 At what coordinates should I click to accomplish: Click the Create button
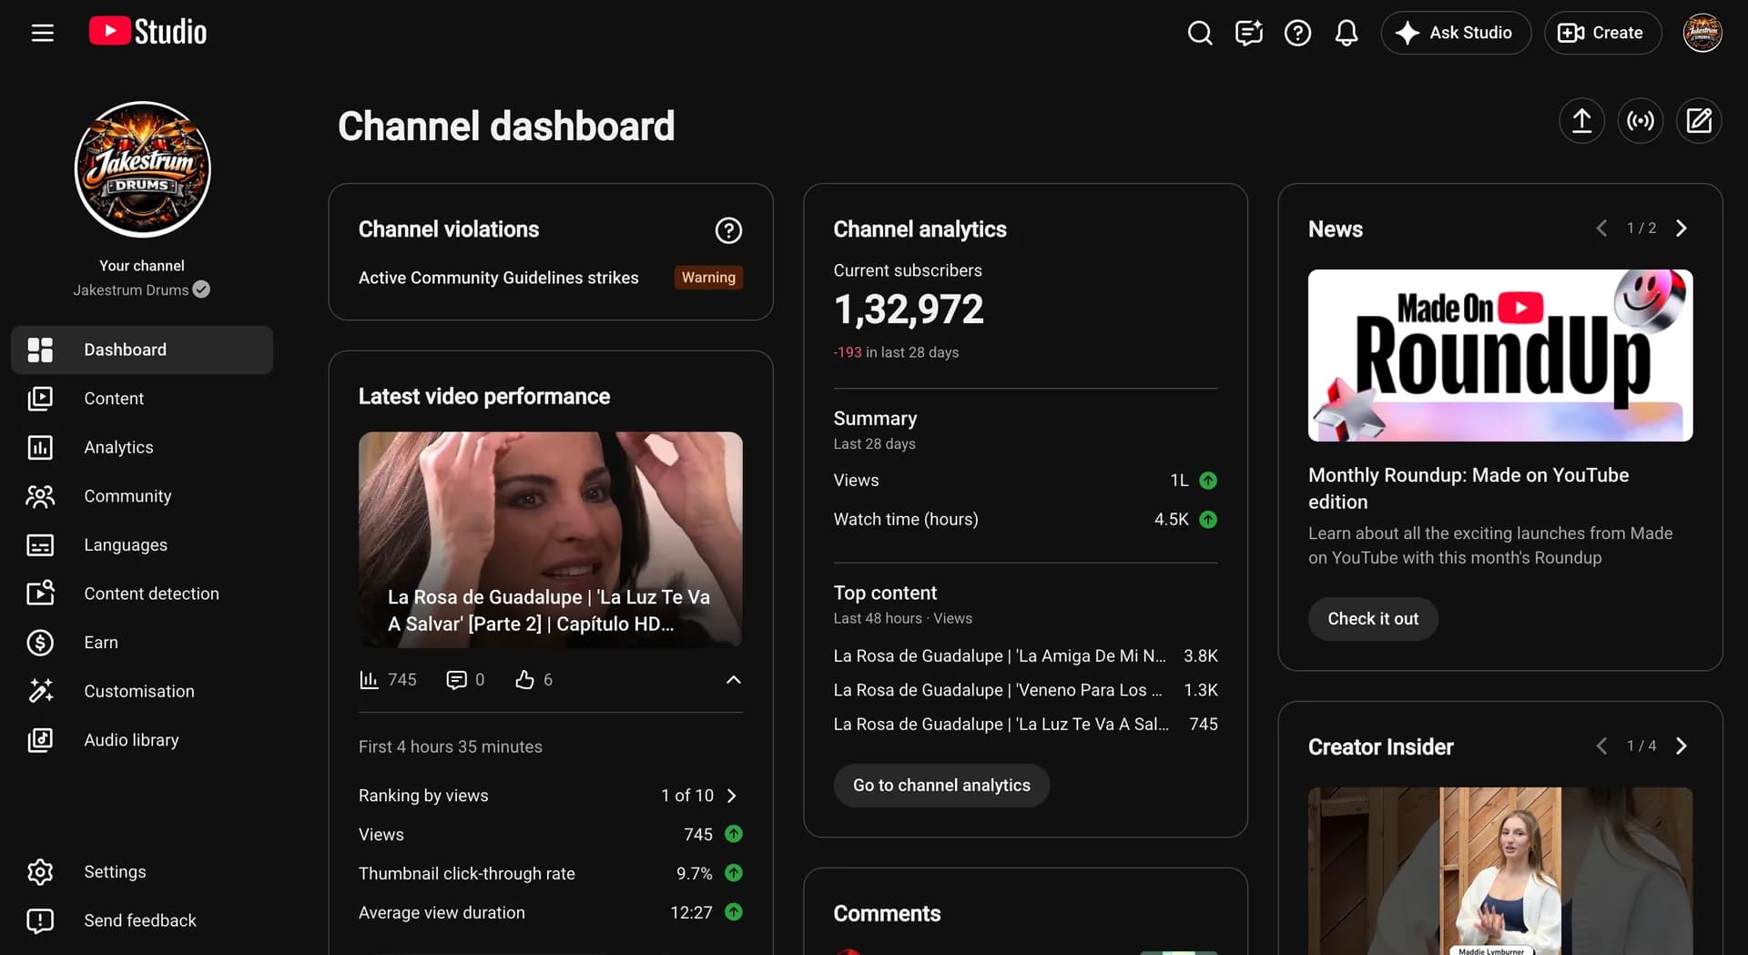(x=1602, y=33)
